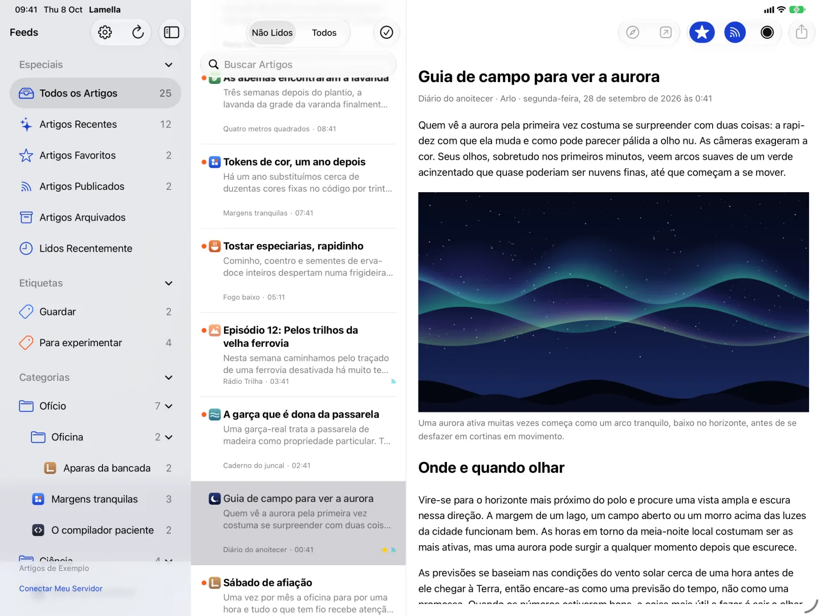This screenshot has height=616, width=821.
Task: Collapse the Oficina subfolder chevron
Action: click(x=169, y=437)
